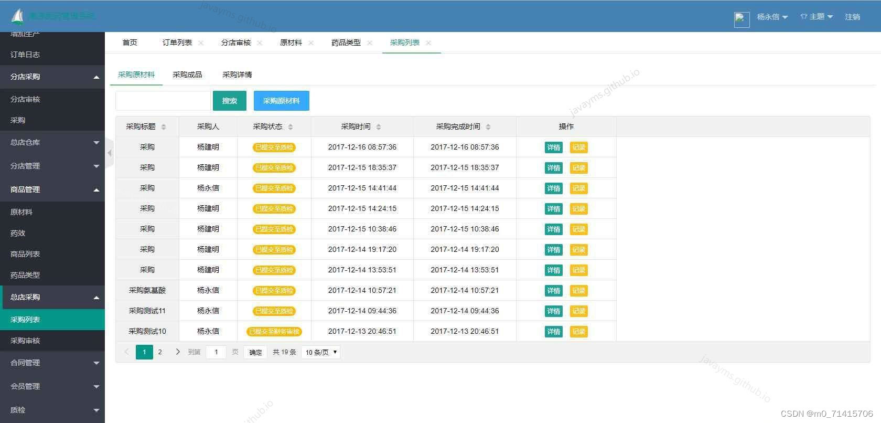Screen dimensions: 881x423
Task: Open 采购列表 sidebar item
Action: pyautogui.click(x=52, y=320)
